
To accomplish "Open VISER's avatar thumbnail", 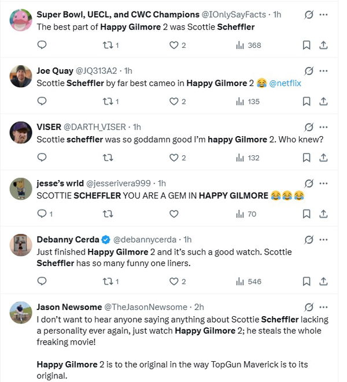I will pyautogui.click(x=21, y=132).
